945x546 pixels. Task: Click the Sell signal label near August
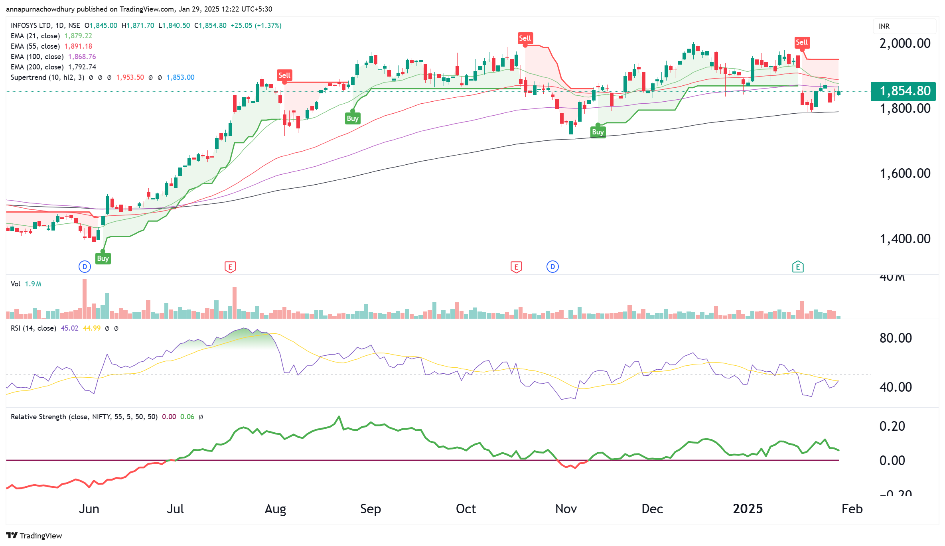(284, 75)
